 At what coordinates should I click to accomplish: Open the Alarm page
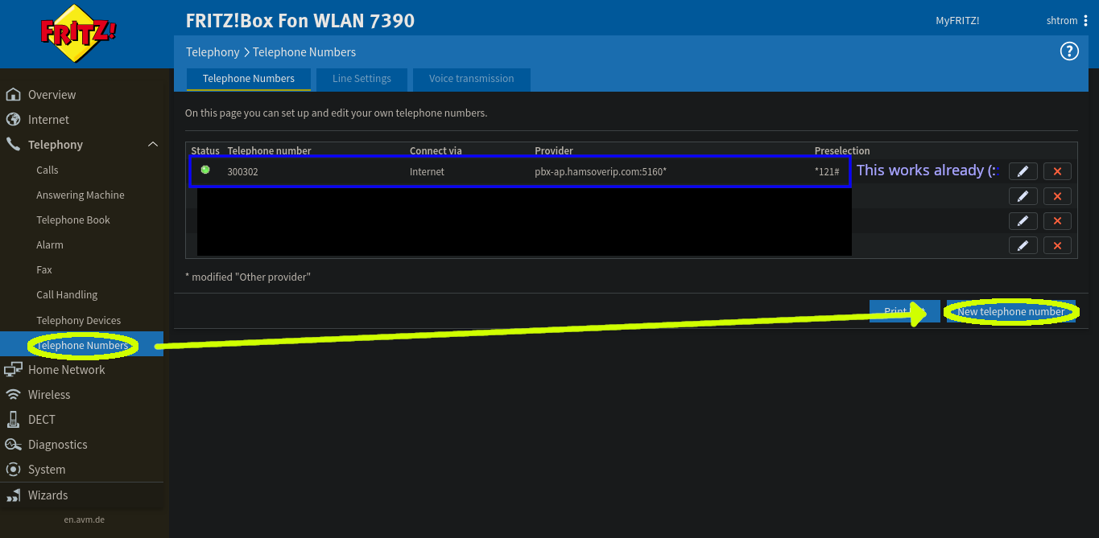(50, 245)
